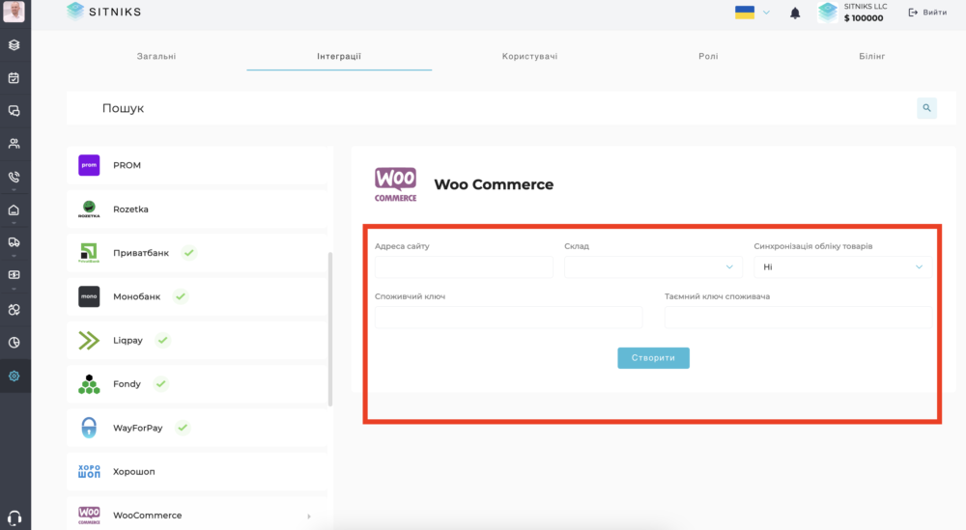
Task: Click the Таємний ключ споживача input field
Action: tap(799, 318)
